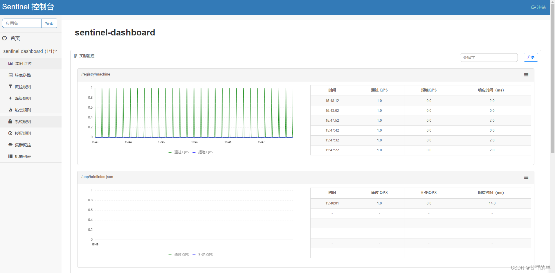
Task: Click the 升序 sort order button
Action: point(531,57)
